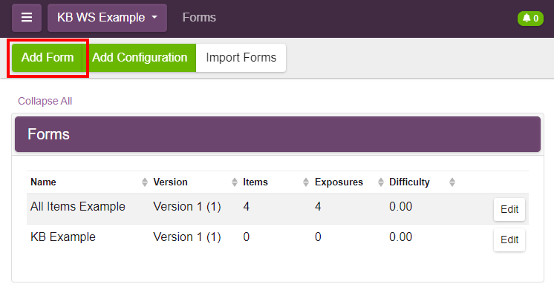This screenshot has height=284, width=554.
Task: Edit the KB Example form
Action: [x=509, y=240]
